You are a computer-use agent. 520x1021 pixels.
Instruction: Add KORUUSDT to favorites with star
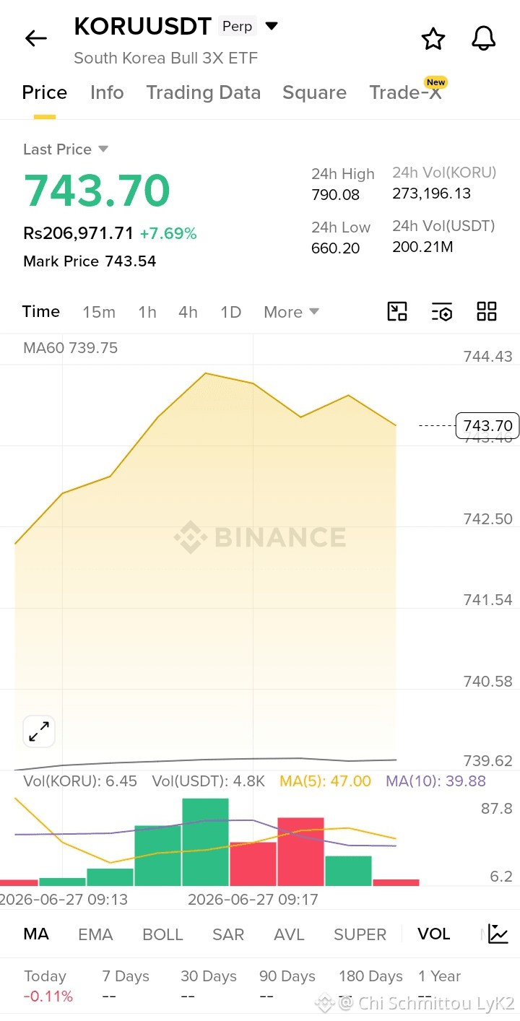pyautogui.click(x=433, y=38)
